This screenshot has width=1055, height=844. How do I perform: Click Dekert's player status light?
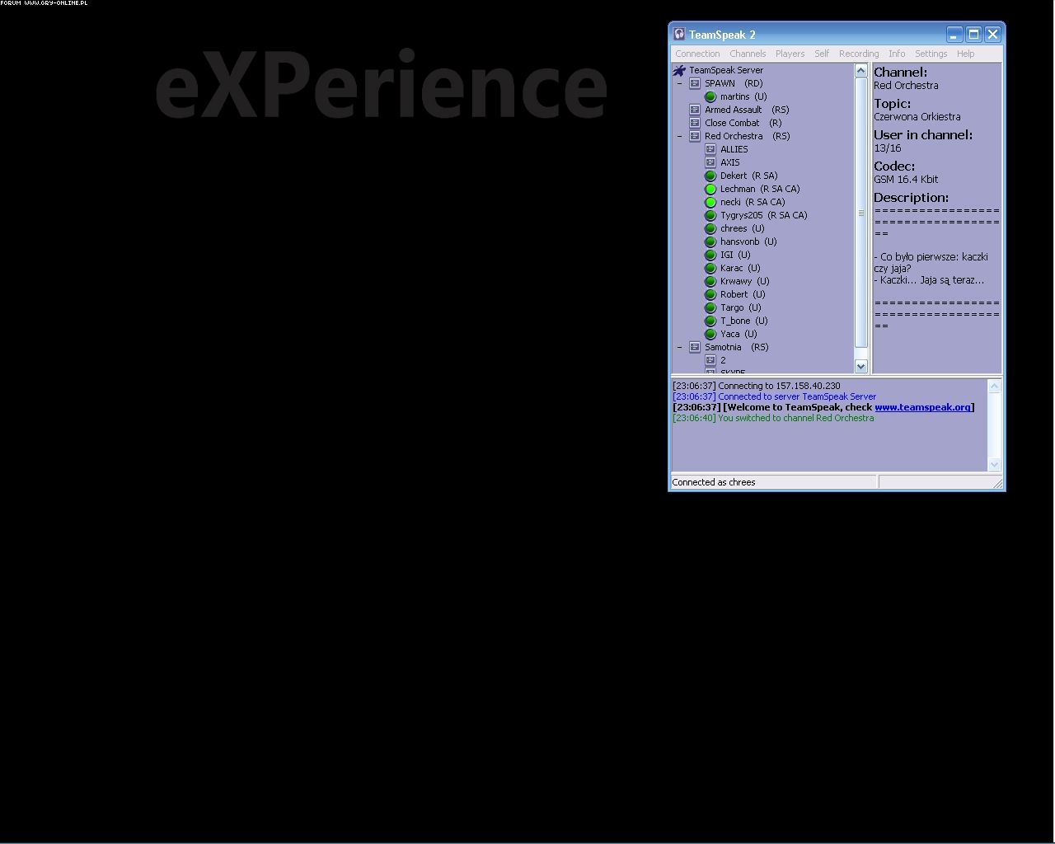click(710, 176)
